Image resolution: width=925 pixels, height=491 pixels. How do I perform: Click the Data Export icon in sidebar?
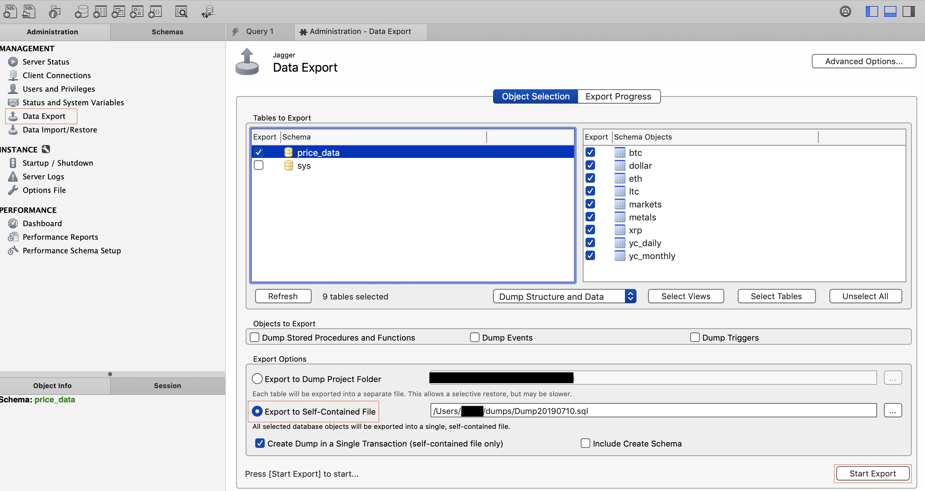tap(14, 116)
